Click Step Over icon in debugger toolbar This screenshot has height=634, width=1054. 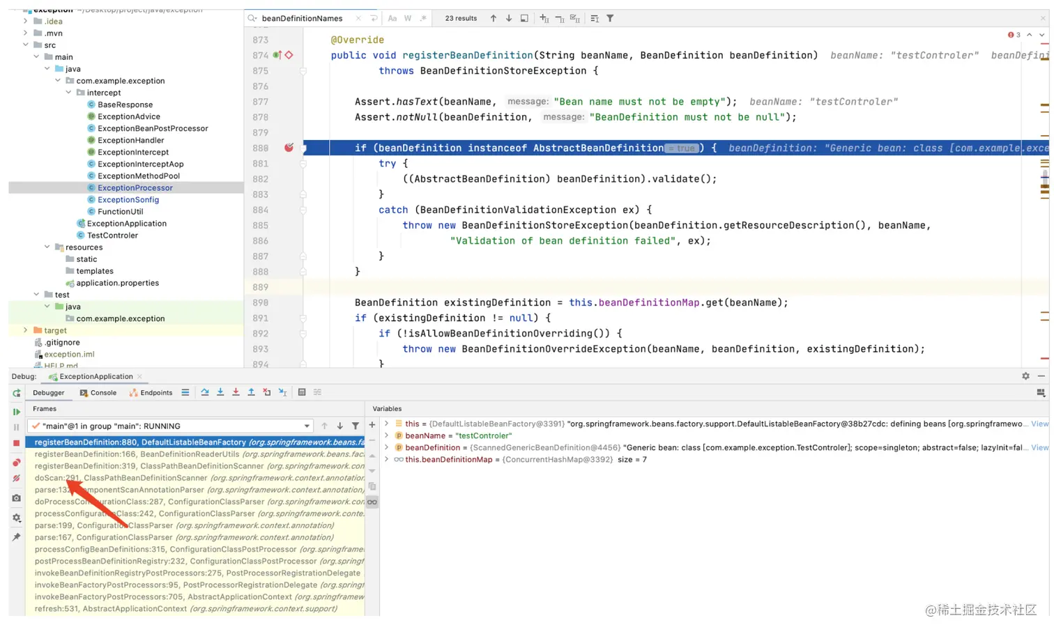(x=205, y=392)
